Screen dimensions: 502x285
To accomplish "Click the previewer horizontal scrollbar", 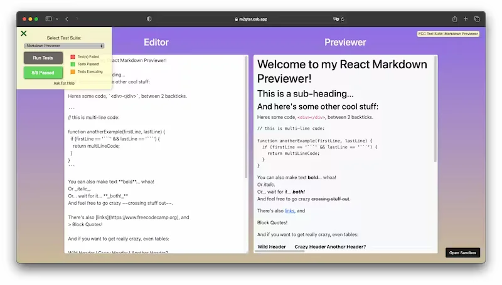I will (279, 251).
